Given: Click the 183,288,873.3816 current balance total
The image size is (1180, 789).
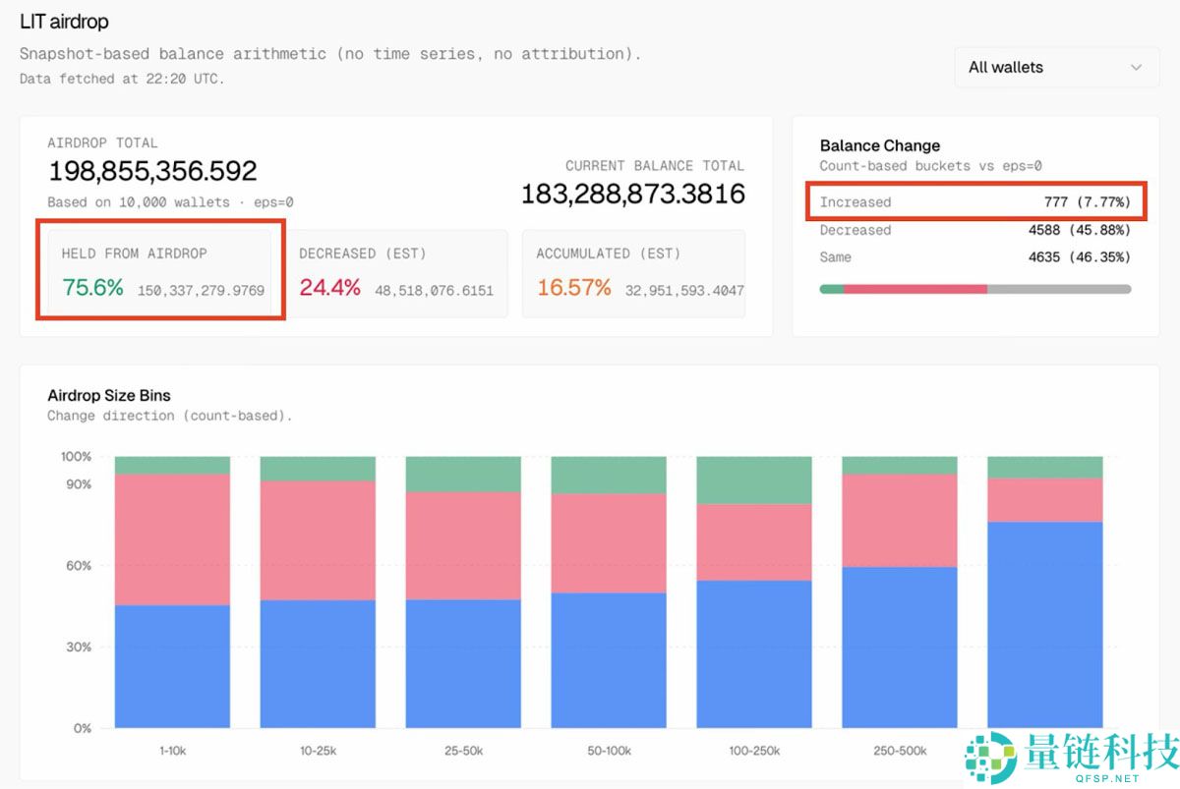Looking at the screenshot, I should pyautogui.click(x=633, y=194).
